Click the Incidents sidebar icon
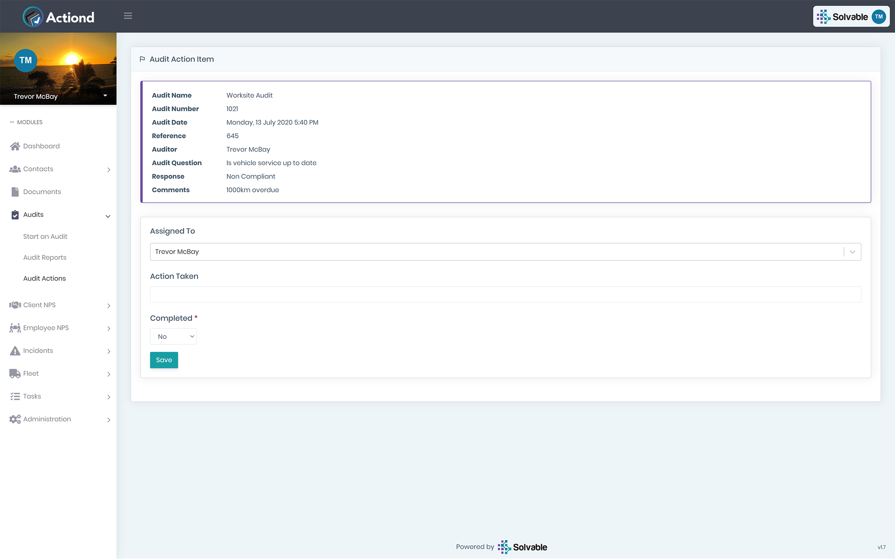The height and width of the screenshot is (559, 895). click(15, 350)
